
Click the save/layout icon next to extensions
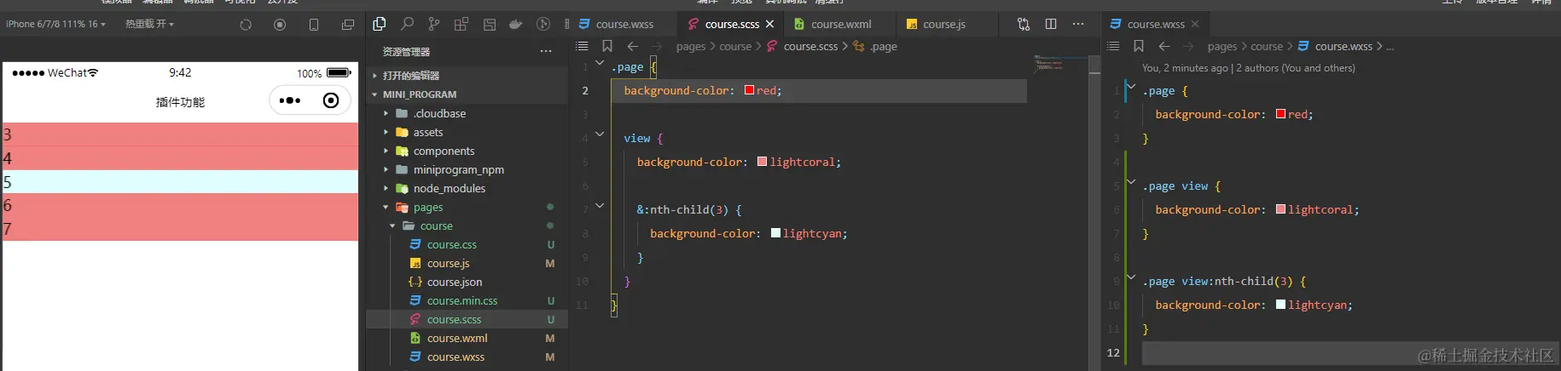coord(490,25)
